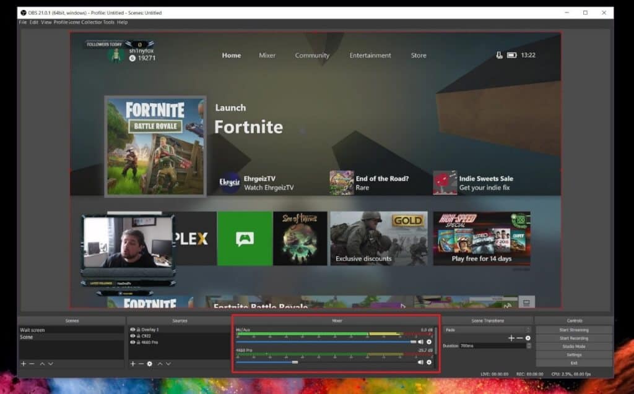
Task: Mute the Mic/Aux speaker icon
Action: click(x=420, y=342)
